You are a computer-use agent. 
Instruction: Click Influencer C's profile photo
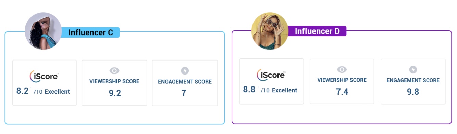coord(43,31)
